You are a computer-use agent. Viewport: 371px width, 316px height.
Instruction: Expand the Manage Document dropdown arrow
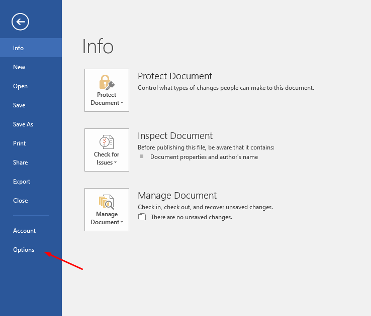122,222
